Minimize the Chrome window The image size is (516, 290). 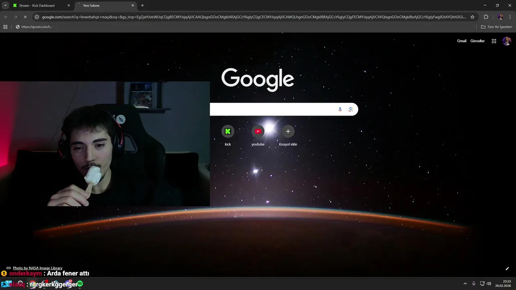(485, 6)
